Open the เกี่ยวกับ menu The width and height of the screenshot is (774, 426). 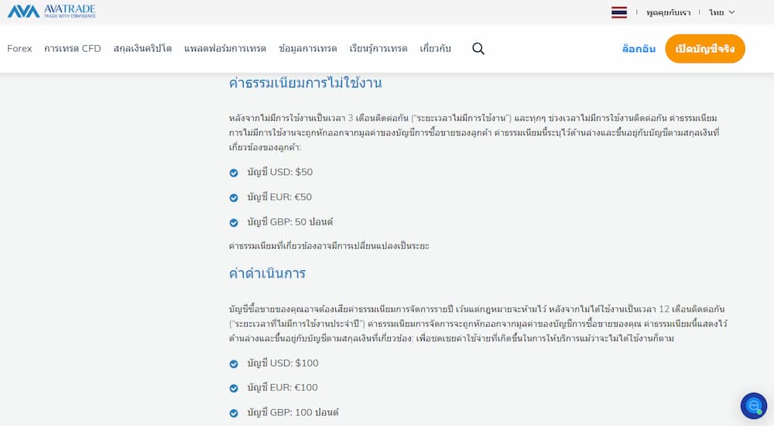[x=435, y=49]
